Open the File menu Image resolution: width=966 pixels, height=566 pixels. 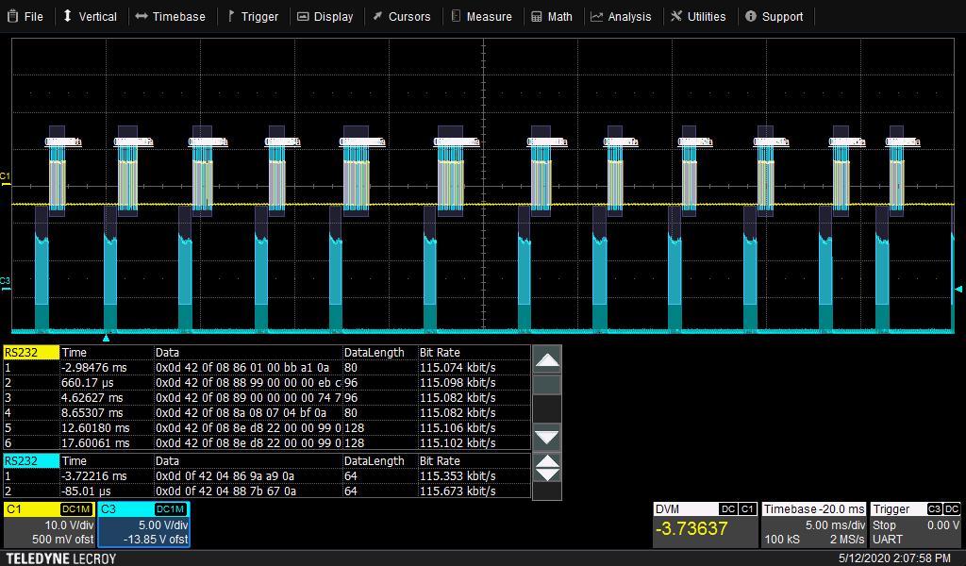(25, 16)
